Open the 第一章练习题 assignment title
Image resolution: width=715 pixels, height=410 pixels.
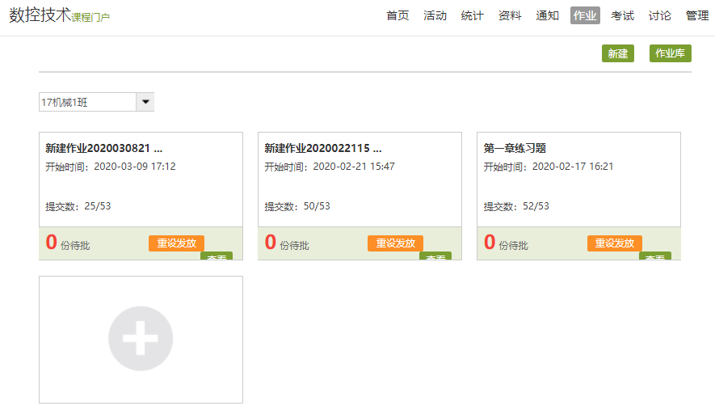515,148
